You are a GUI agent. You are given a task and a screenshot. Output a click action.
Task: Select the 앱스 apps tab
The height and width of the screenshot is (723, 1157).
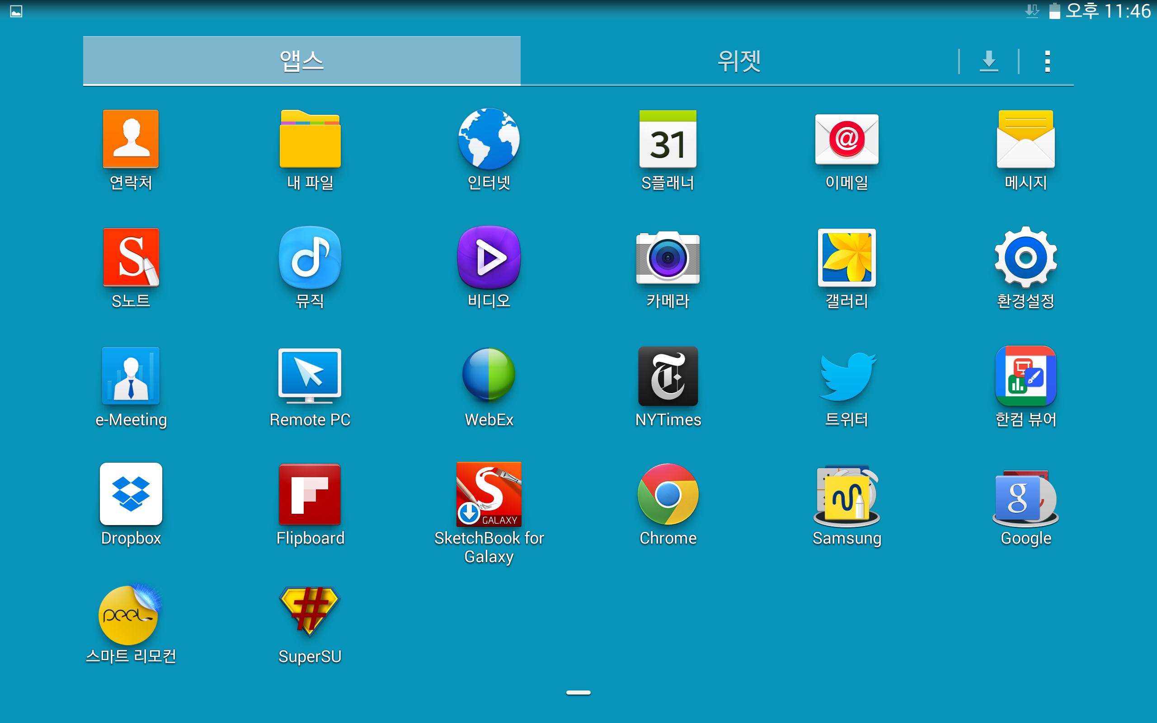[x=301, y=61]
